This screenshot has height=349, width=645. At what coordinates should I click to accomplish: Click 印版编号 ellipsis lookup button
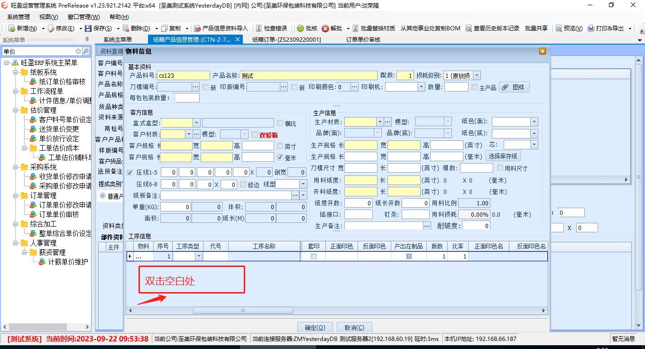click(x=284, y=87)
